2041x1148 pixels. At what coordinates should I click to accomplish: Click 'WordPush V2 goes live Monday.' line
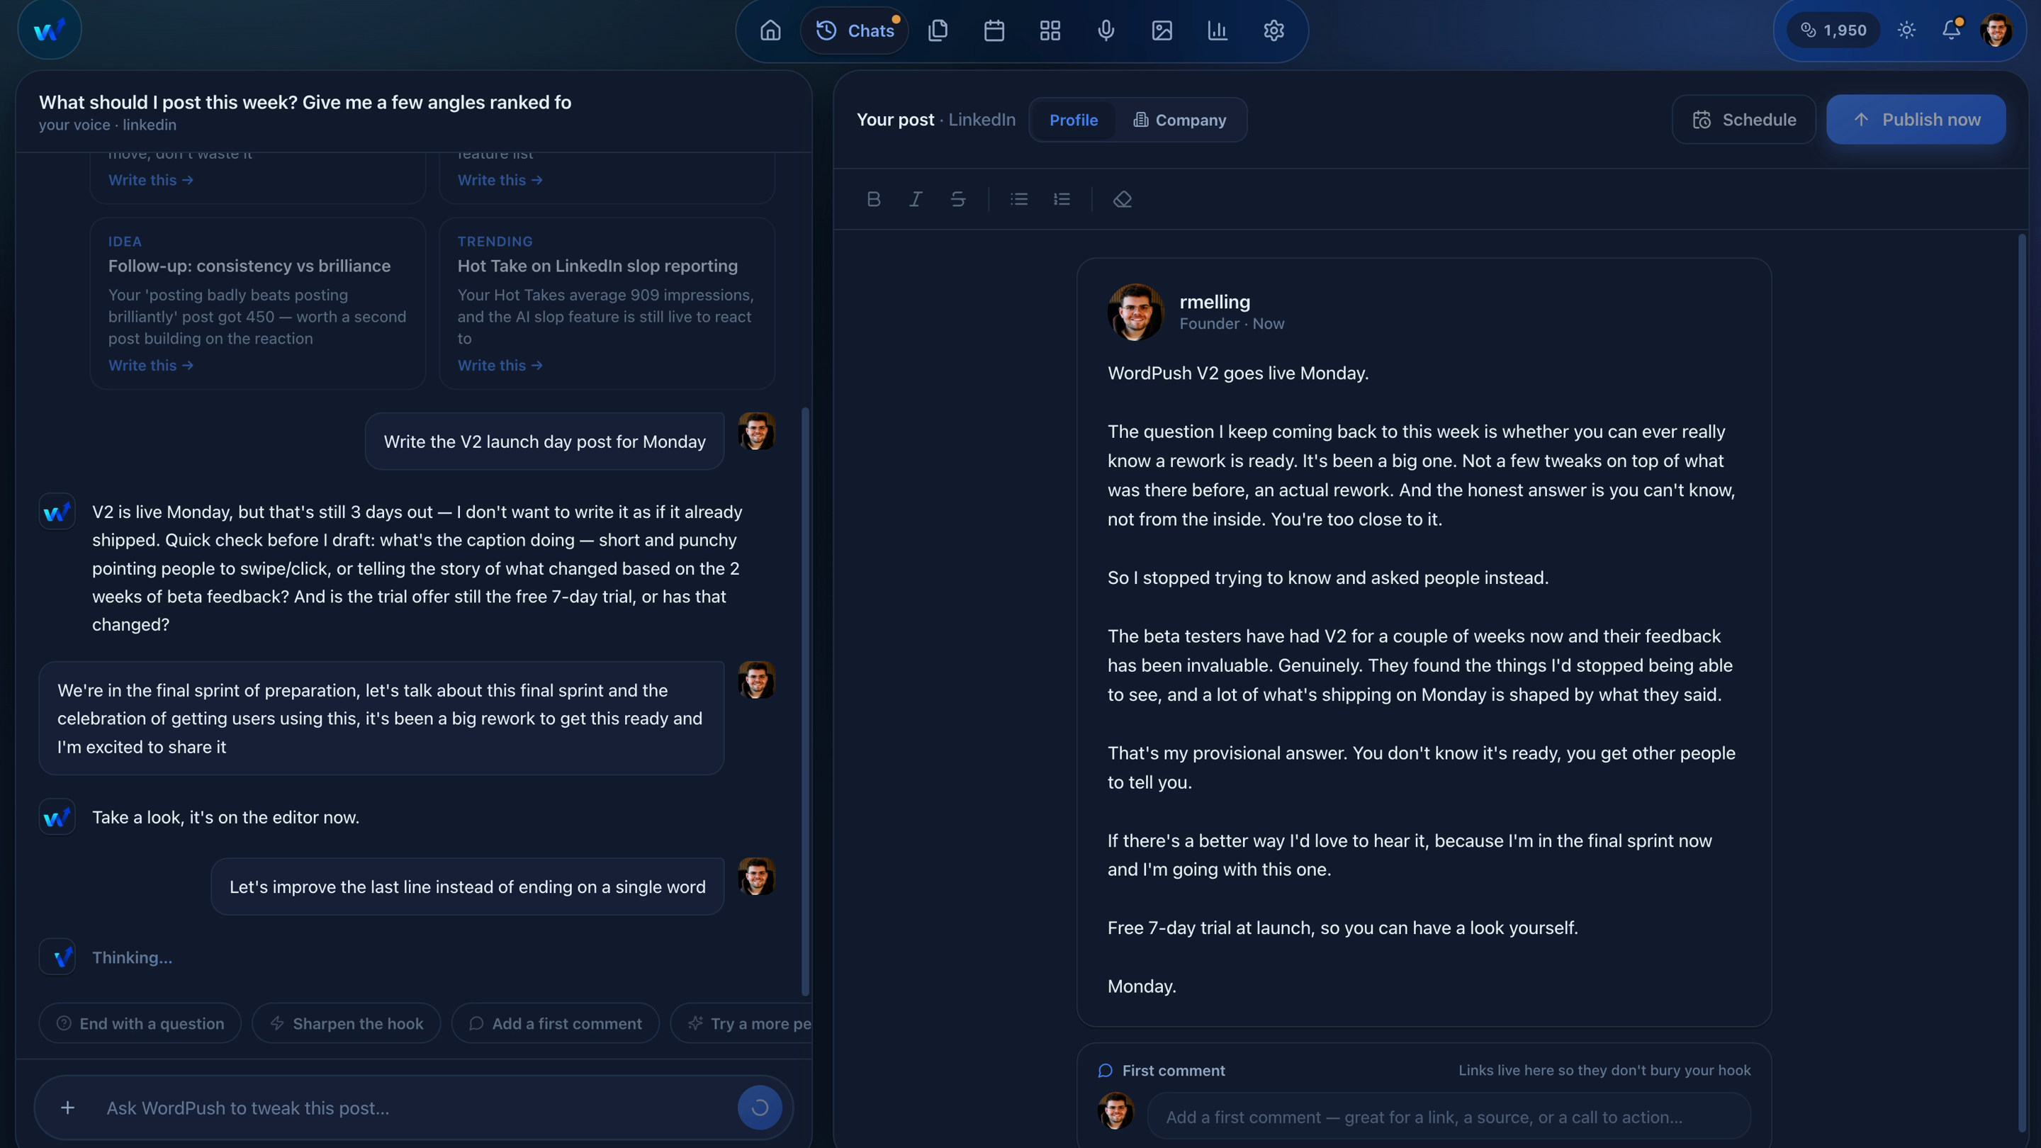pyautogui.click(x=1237, y=373)
